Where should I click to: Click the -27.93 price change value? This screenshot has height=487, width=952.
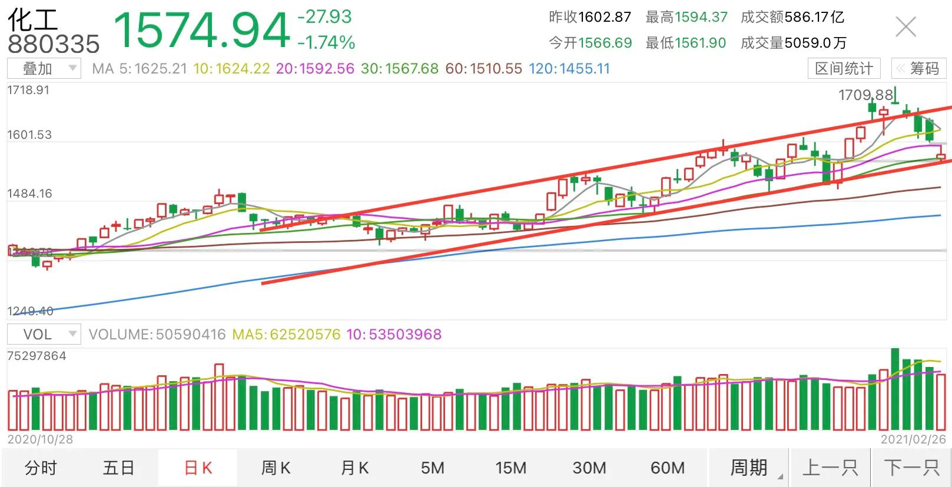[324, 16]
